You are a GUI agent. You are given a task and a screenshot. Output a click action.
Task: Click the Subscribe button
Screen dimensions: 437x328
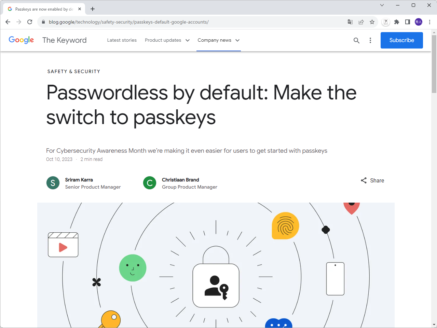tap(401, 40)
